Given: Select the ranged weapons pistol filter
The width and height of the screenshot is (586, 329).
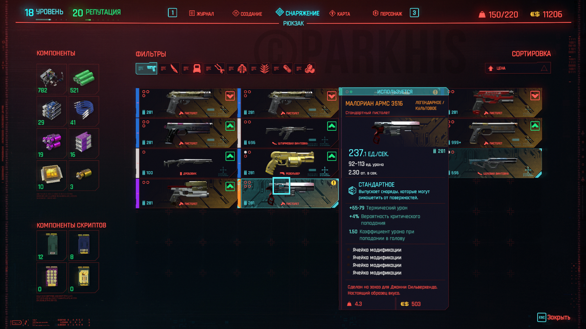Looking at the screenshot, I should [146, 69].
